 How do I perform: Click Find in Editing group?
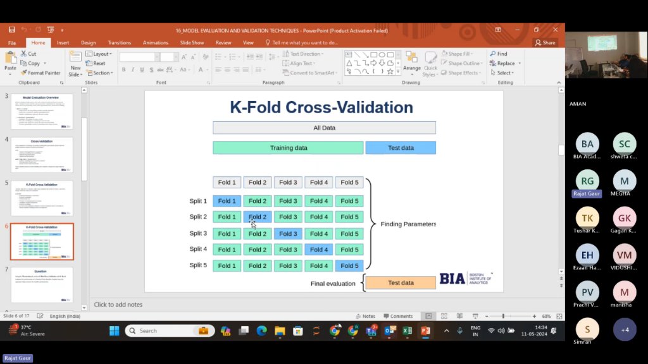click(499, 54)
